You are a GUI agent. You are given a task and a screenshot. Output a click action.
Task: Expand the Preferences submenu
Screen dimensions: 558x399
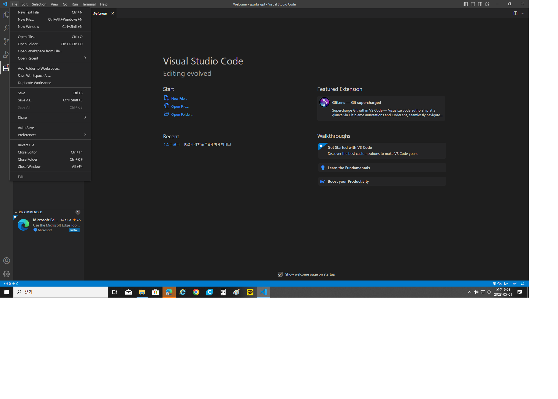pos(50,135)
